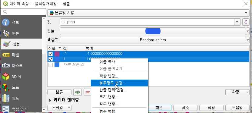Open the prop value field dropdown arrow
Screen dimensions: 252x113
click(237, 22)
